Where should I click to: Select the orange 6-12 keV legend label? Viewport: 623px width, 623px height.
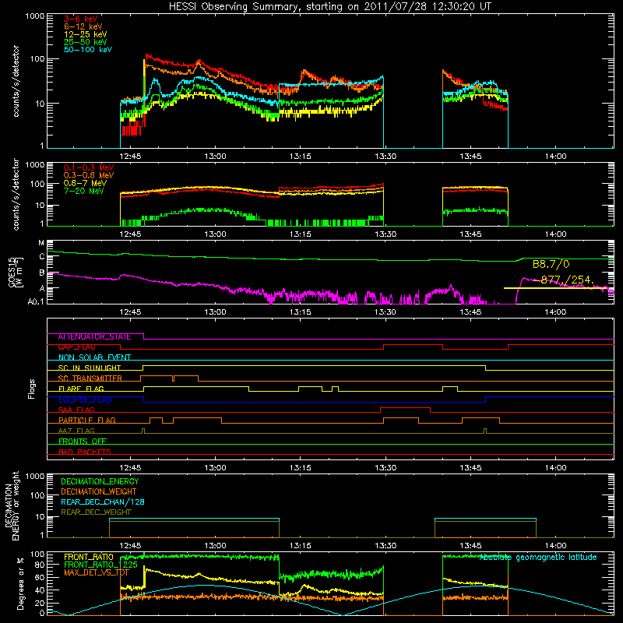point(83,26)
